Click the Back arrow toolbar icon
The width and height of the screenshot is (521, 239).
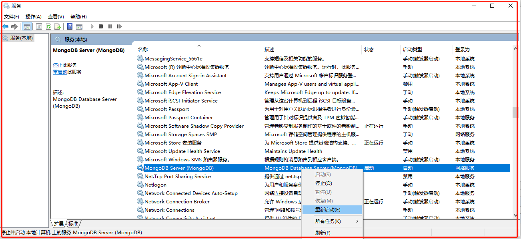click(5, 26)
